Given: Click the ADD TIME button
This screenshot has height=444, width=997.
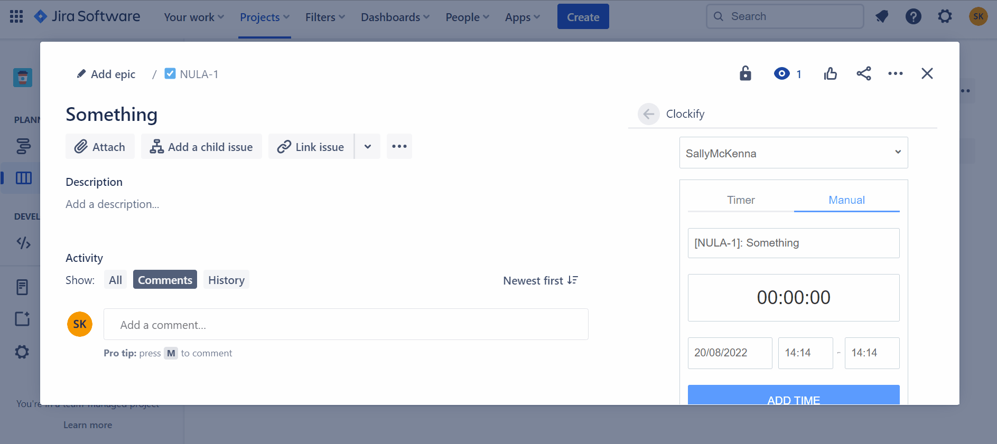Looking at the screenshot, I should (794, 395).
